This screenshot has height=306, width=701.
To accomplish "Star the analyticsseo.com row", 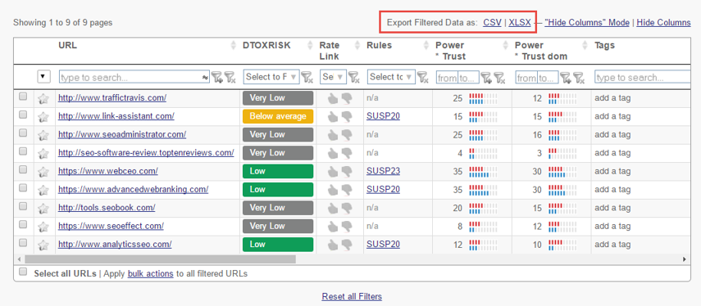I will coord(43,245).
